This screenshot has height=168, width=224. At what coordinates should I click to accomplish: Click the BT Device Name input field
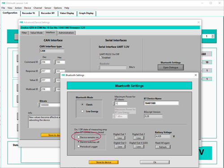tap(161, 103)
